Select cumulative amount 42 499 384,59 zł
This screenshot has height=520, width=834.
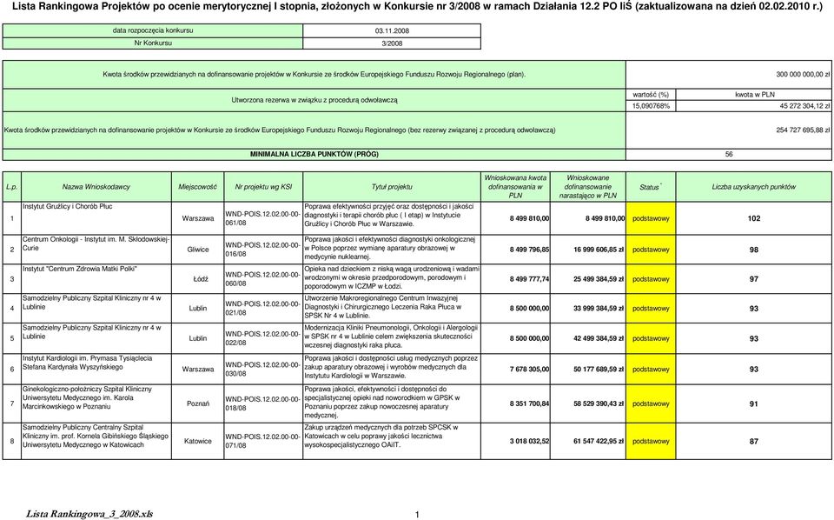pyautogui.click(x=598, y=338)
